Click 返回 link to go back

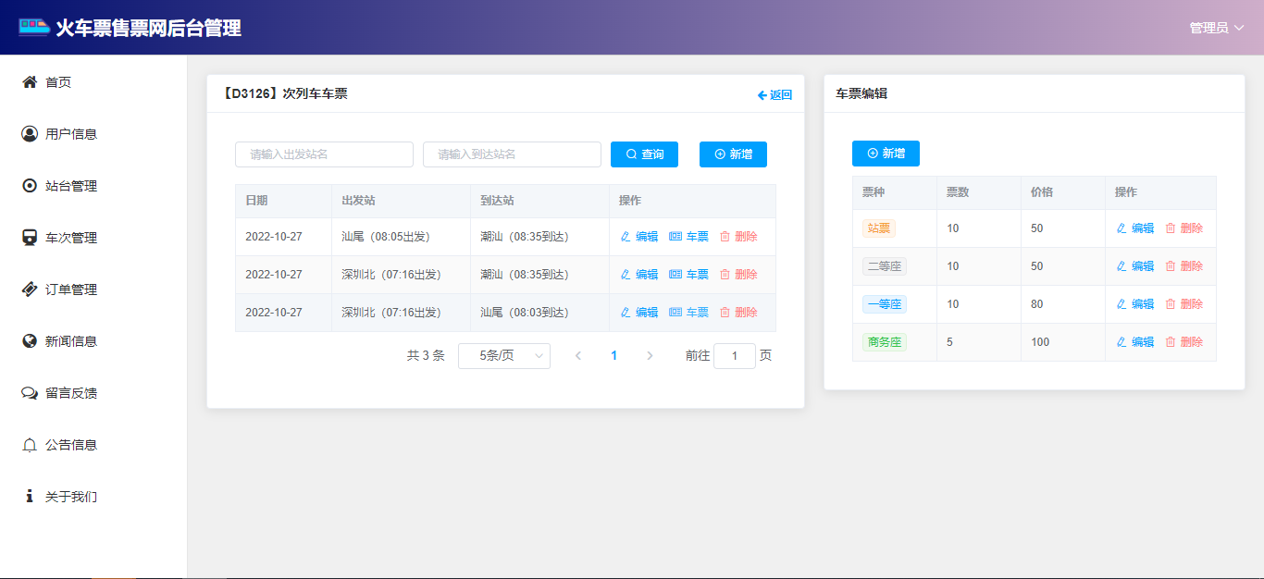click(x=775, y=94)
